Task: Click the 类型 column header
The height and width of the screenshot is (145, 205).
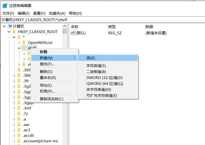Action: 112,27
